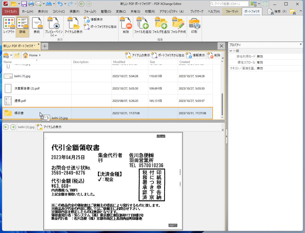Close the 新しい PDF ポートフォリオ document tab

tap(38, 44)
